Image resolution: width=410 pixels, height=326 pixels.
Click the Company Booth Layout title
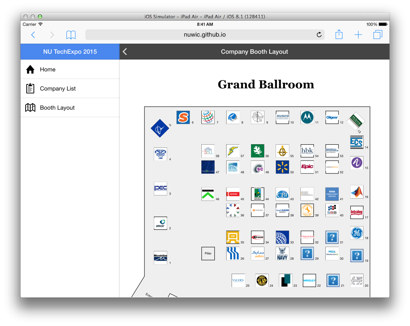pos(254,52)
